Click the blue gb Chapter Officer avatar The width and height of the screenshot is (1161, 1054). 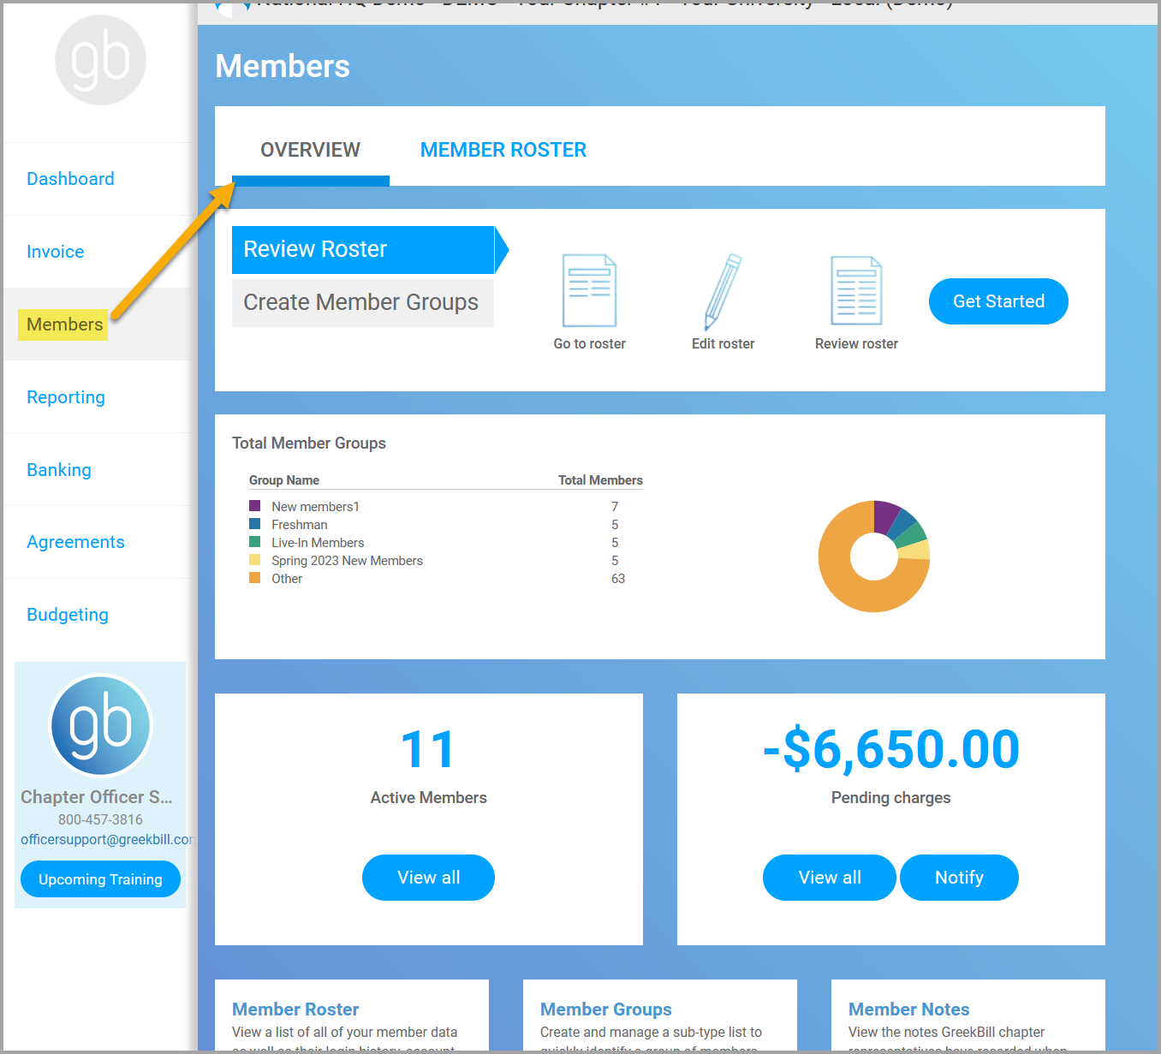[100, 725]
